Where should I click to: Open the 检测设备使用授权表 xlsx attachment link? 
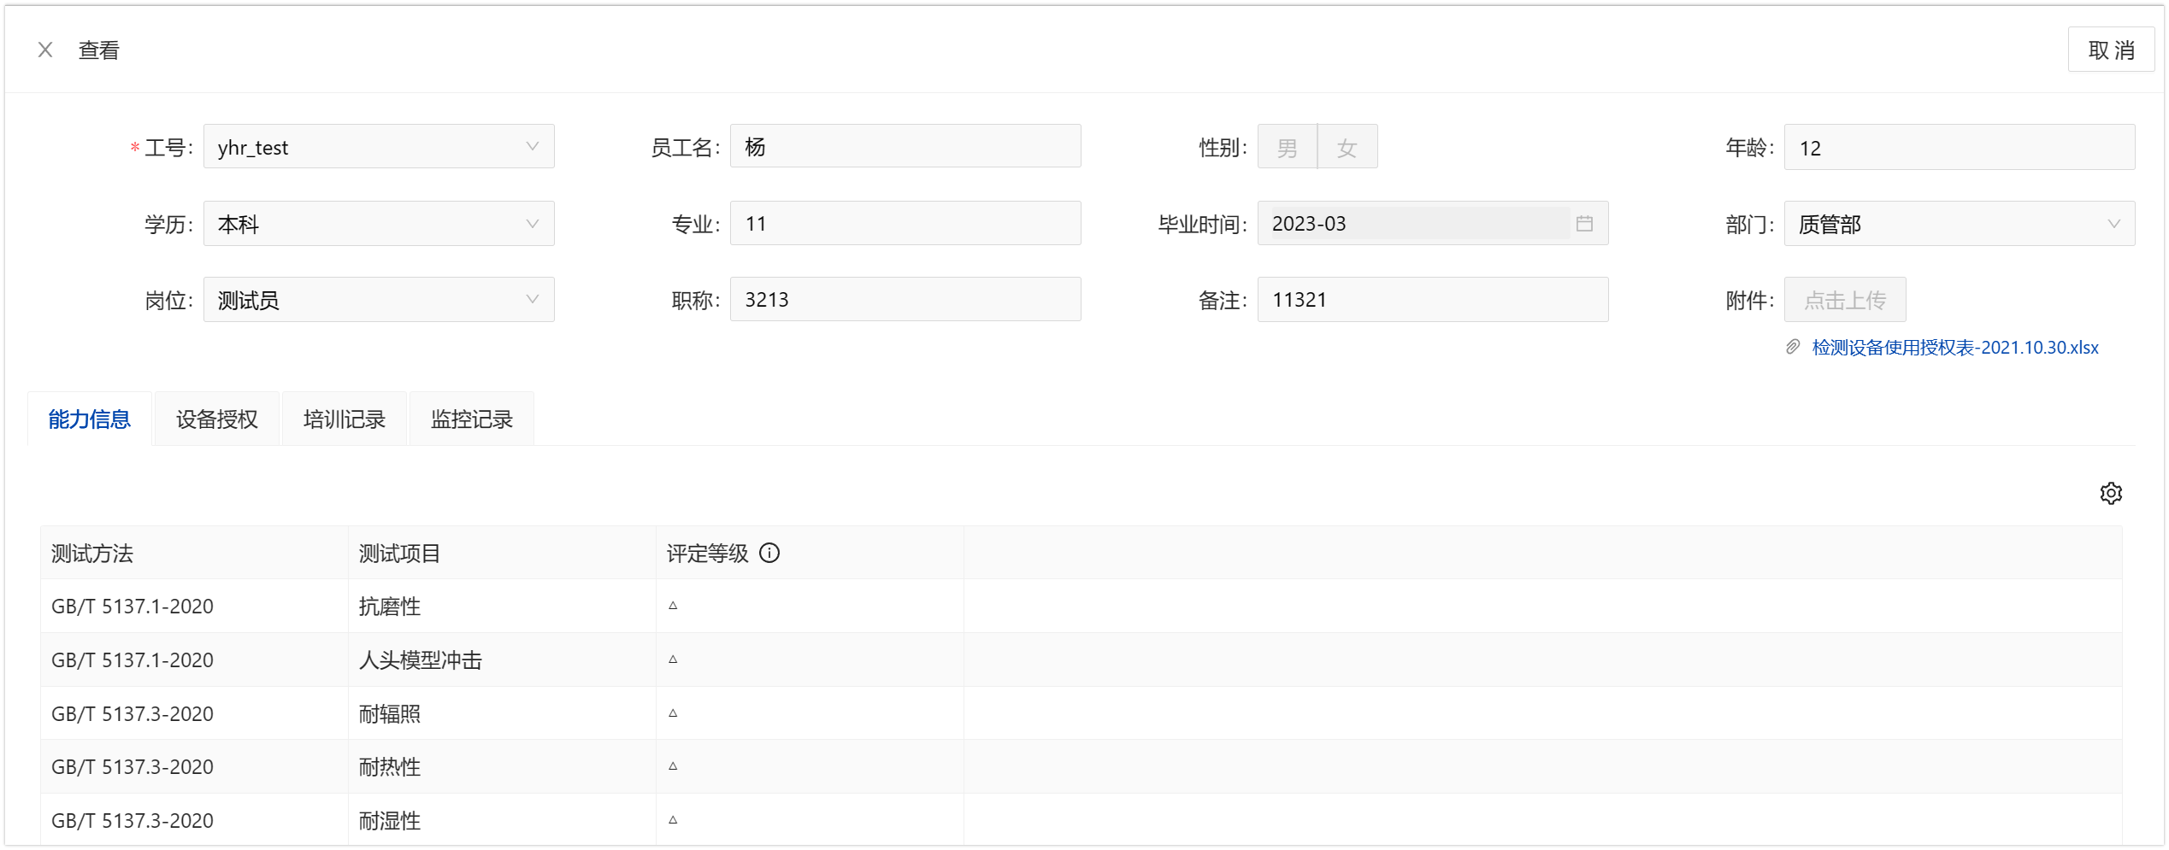[1954, 348]
